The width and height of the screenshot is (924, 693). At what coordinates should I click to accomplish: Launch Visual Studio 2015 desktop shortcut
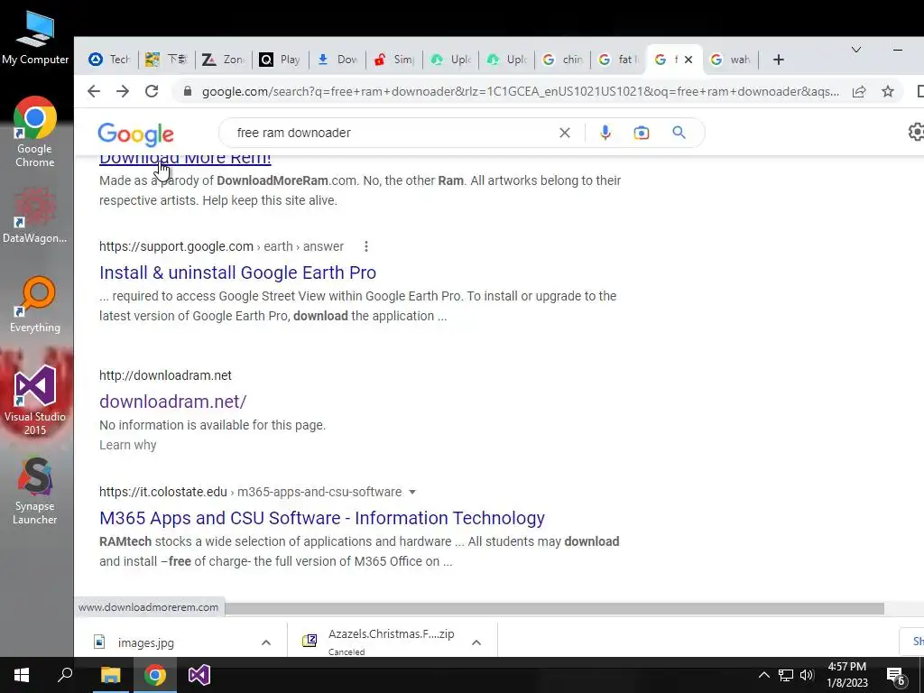(35, 400)
